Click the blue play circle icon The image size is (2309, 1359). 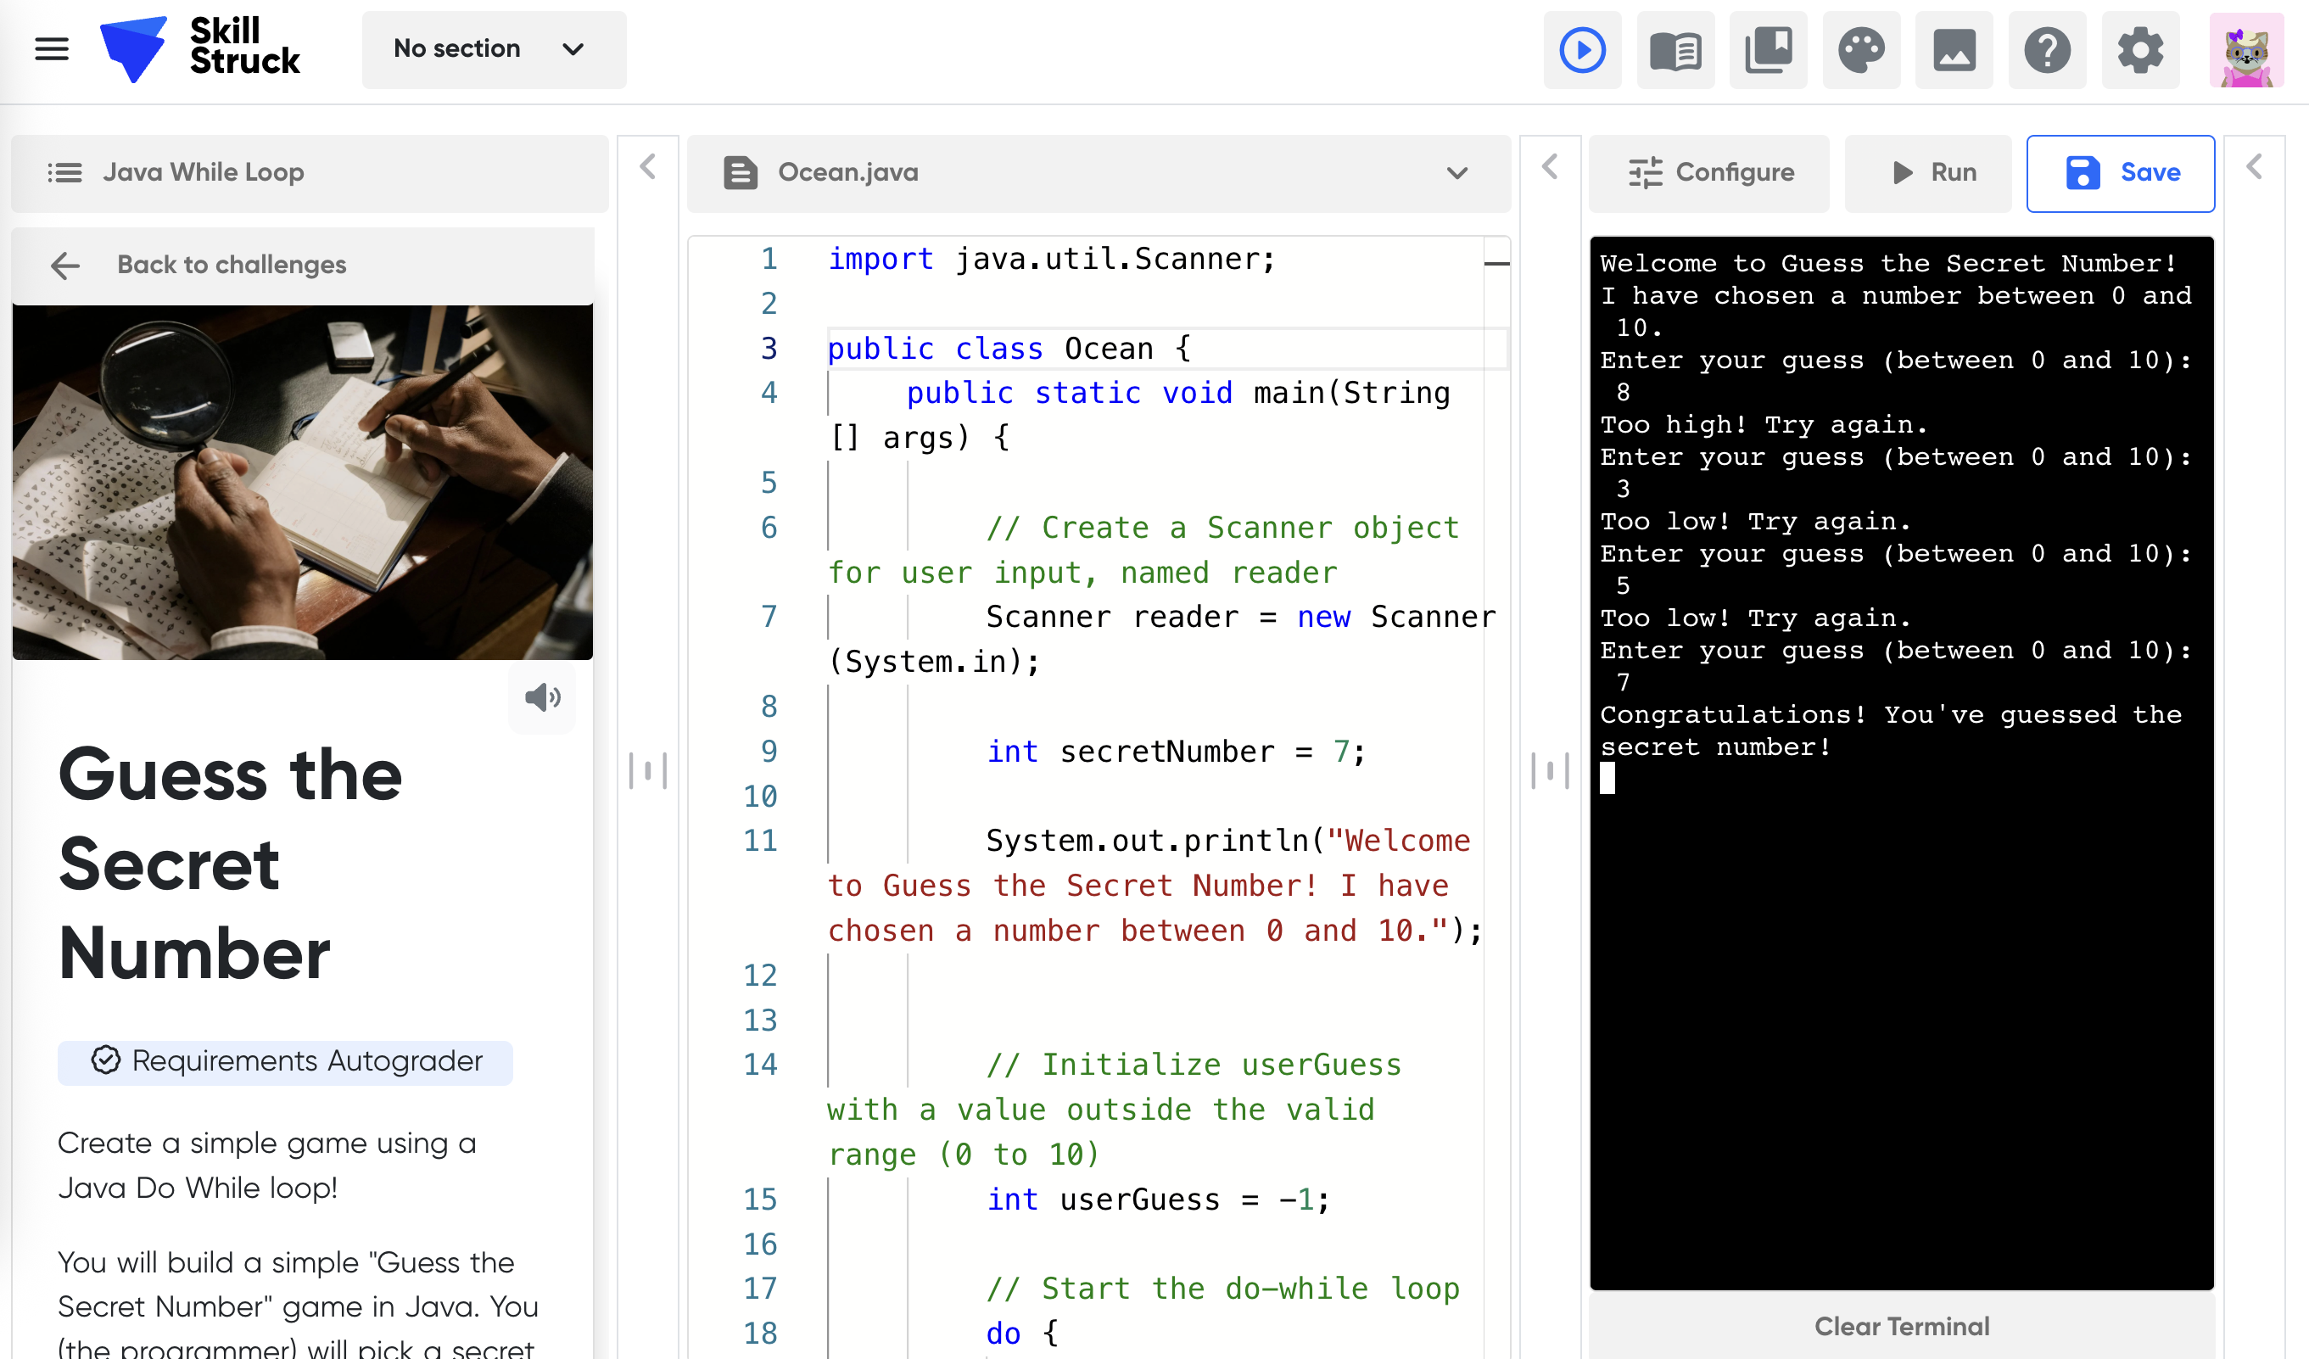pyautogui.click(x=1582, y=50)
